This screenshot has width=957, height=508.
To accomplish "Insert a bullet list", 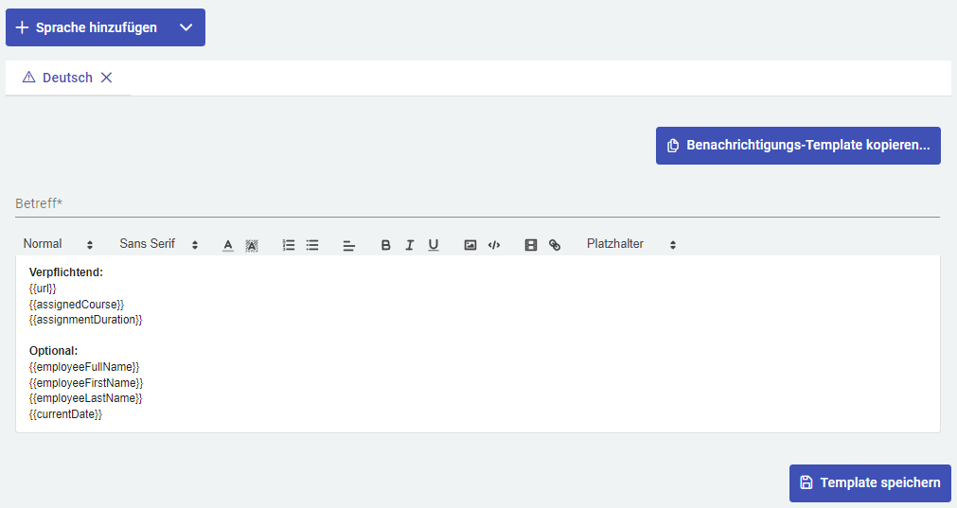I will pos(312,245).
